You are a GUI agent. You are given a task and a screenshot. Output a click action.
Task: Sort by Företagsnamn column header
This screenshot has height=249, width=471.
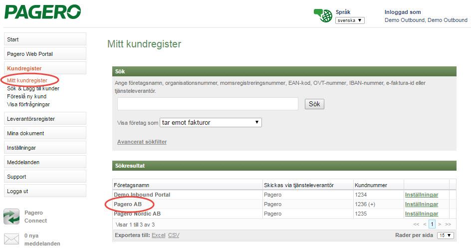(x=131, y=185)
